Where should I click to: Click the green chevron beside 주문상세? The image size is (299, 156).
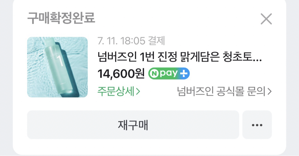click(x=138, y=92)
